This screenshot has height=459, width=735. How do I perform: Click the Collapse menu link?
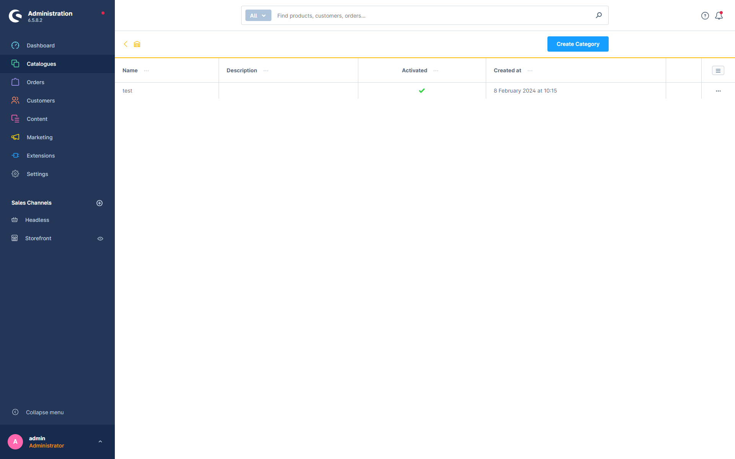[45, 412]
